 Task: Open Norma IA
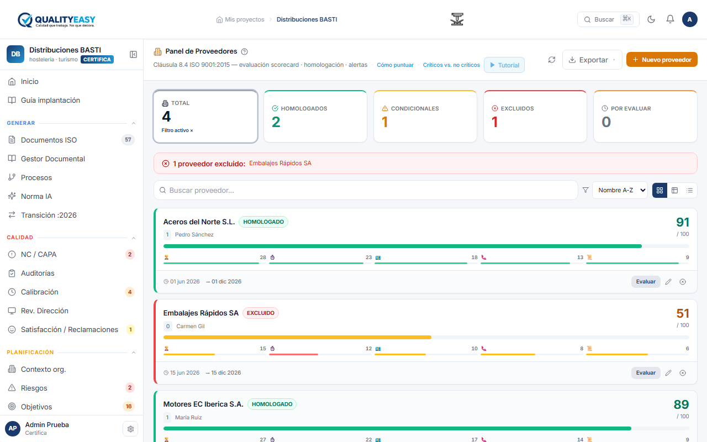[x=71, y=196]
